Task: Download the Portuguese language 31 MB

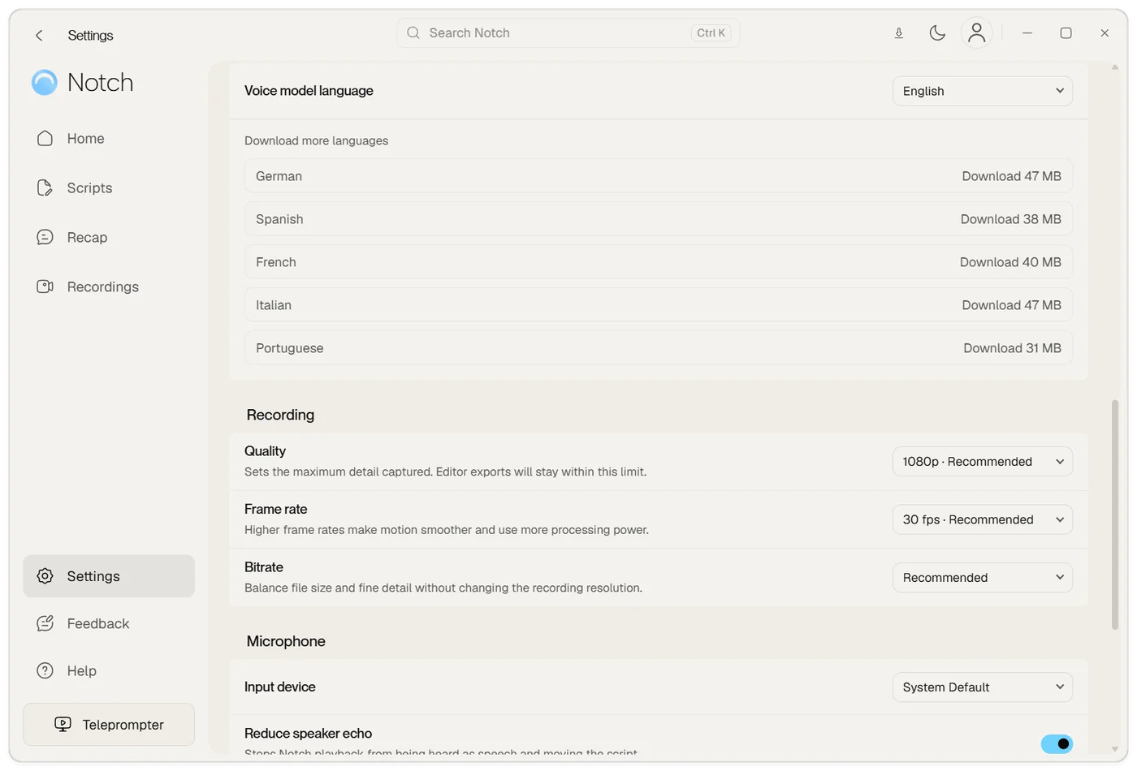Action: [x=1012, y=348]
